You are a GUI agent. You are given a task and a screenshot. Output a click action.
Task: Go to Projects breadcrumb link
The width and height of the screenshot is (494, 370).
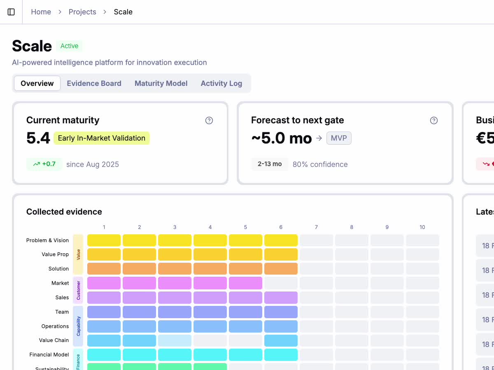[82, 12]
